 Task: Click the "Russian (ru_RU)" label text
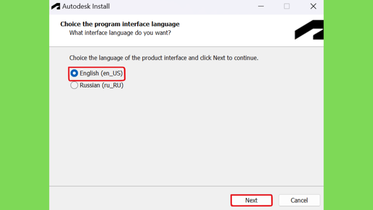[x=102, y=85]
